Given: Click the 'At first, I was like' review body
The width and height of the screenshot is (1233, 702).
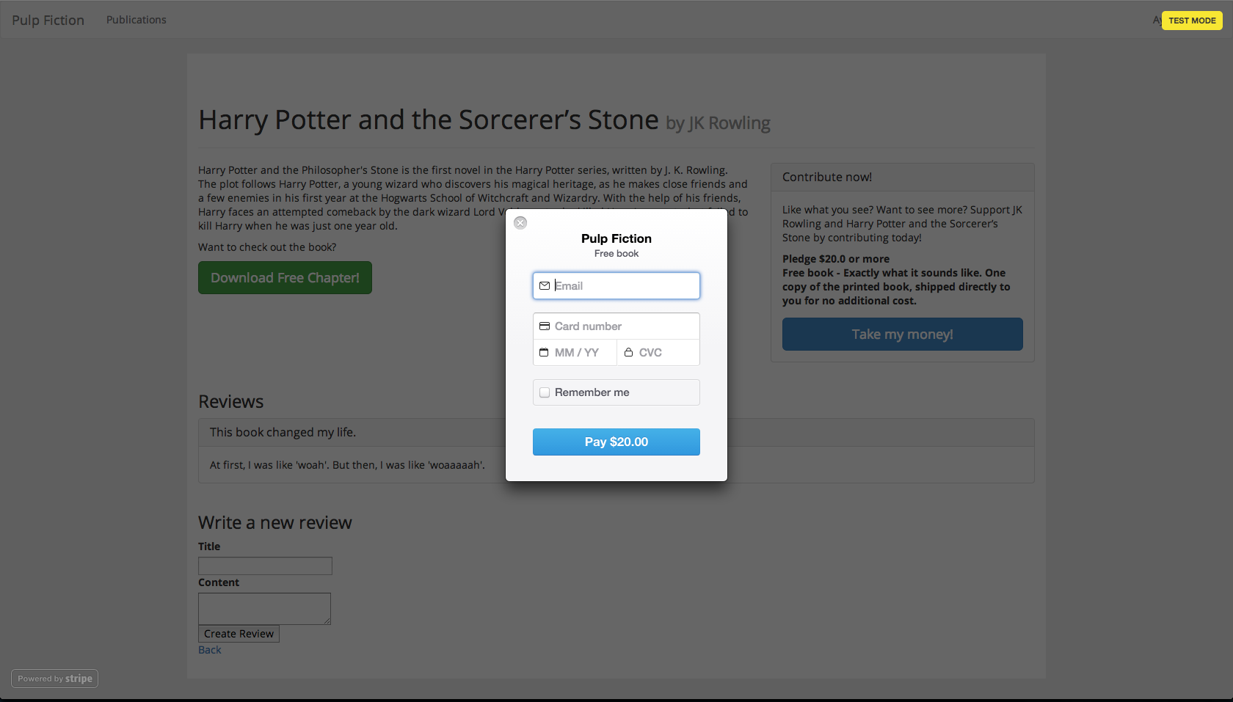Looking at the screenshot, I should coord(347,465).
